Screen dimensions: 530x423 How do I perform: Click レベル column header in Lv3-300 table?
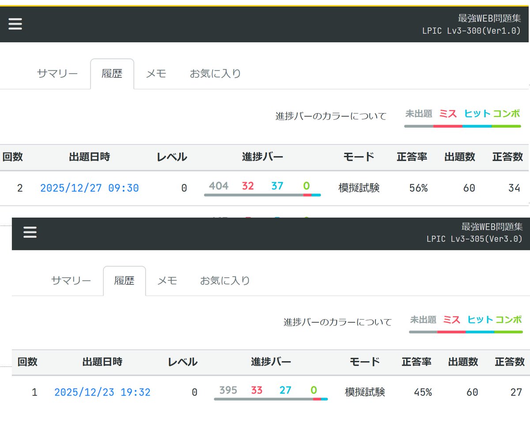[x=172, y=157]
